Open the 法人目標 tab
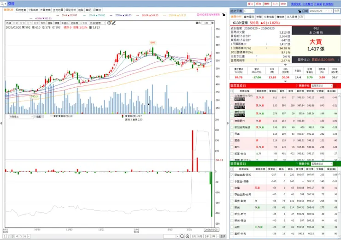 tap(292, 17)
